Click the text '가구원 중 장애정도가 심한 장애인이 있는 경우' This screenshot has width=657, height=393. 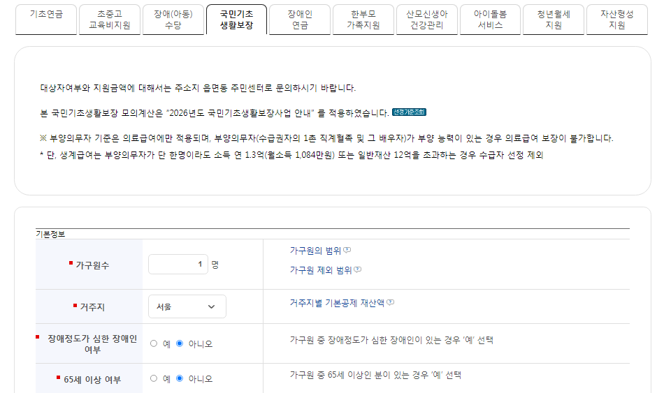[375, 340]
